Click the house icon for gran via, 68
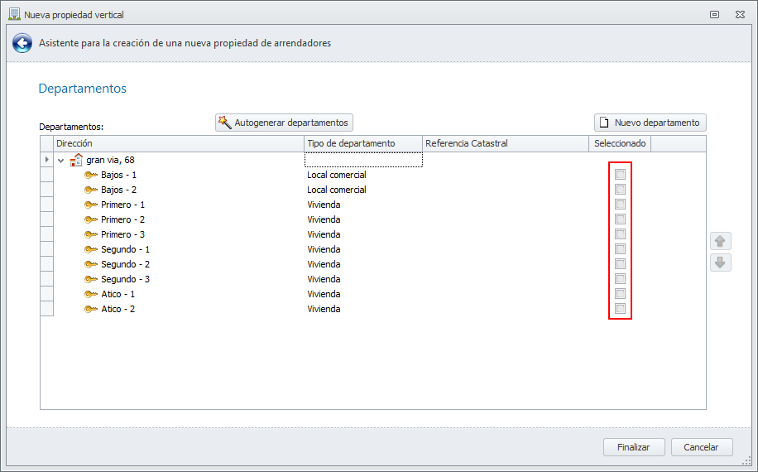 pos(76,160)
